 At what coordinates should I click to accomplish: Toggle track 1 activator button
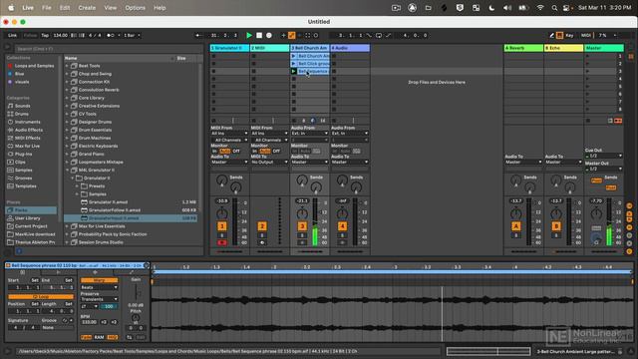coord(221,226)
